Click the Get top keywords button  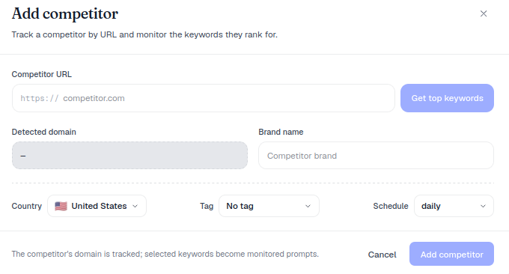point(447,98)
